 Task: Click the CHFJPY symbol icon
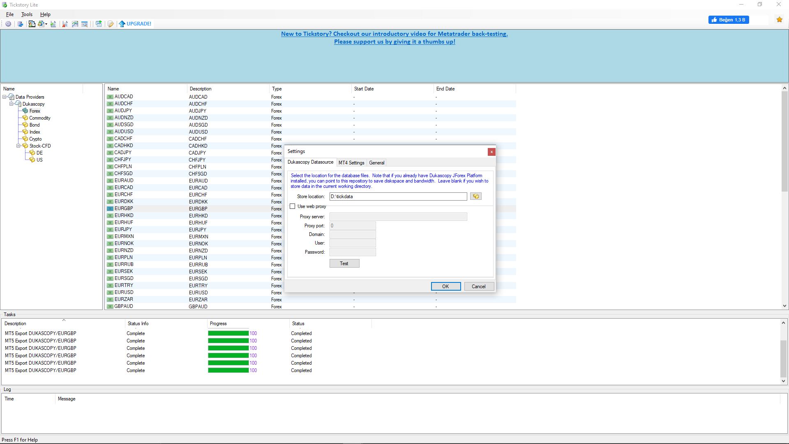[x=110, y=160]
